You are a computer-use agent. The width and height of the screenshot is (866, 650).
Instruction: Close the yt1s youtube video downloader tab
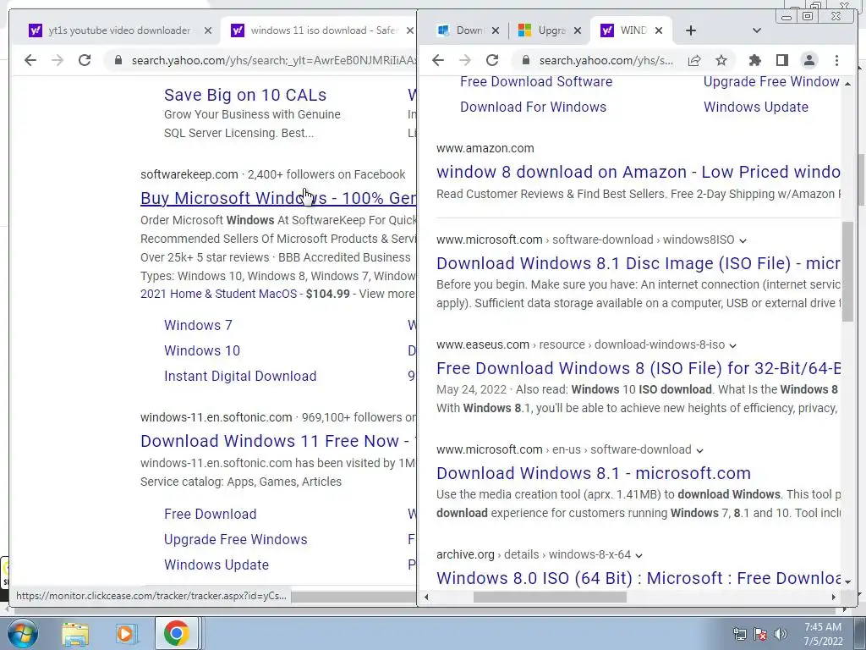(x=208, y=31)
